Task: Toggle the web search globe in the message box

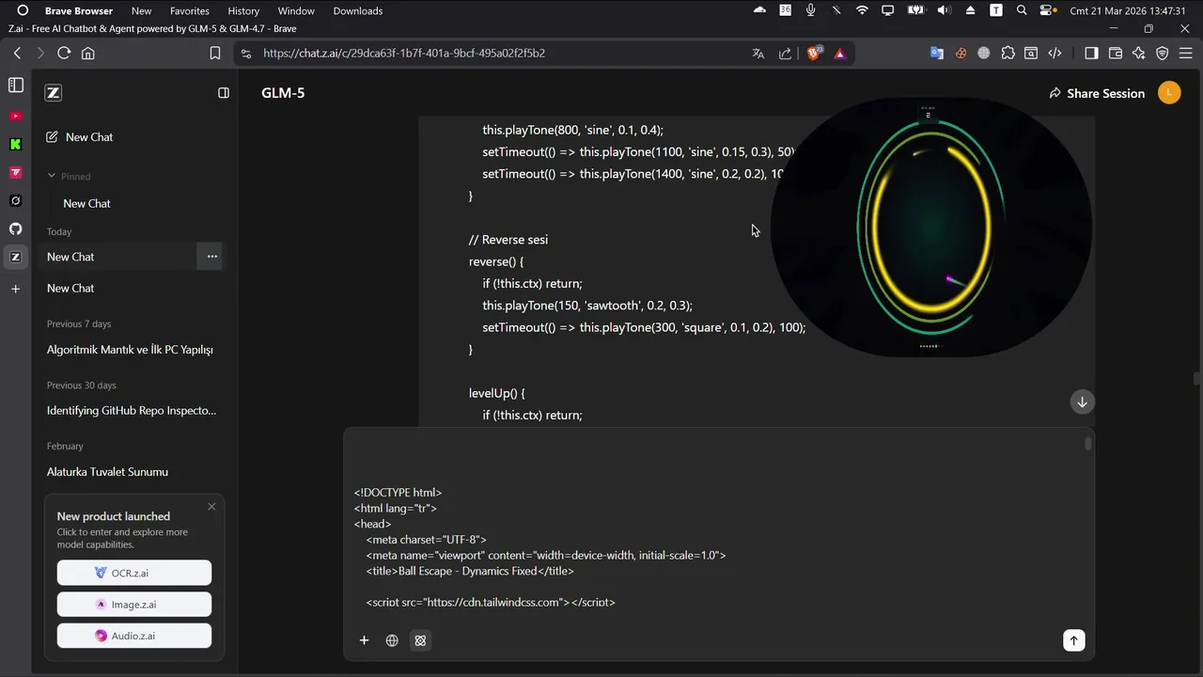Action: click(392, 640)
